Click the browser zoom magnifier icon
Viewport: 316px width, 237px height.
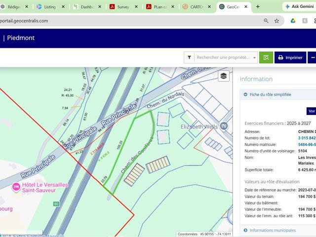(266, 21)
